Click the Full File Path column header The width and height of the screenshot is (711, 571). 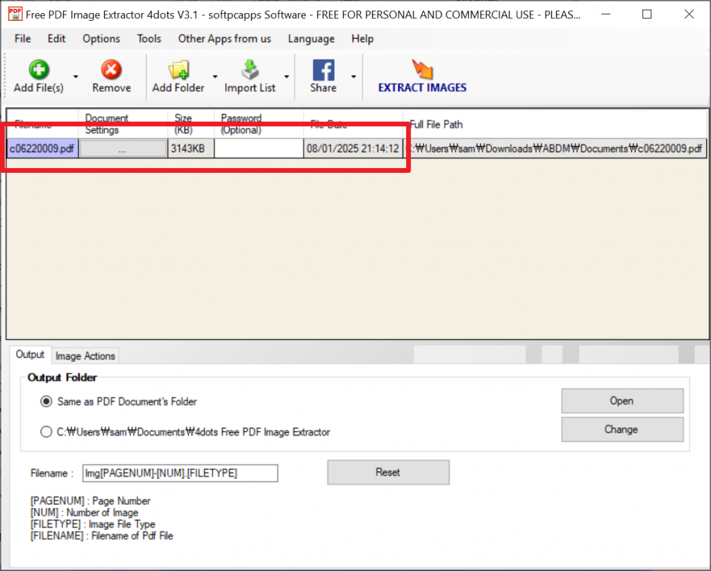pos(555,124)
